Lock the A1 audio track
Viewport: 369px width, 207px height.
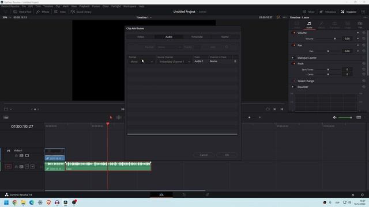click(16, 167)
